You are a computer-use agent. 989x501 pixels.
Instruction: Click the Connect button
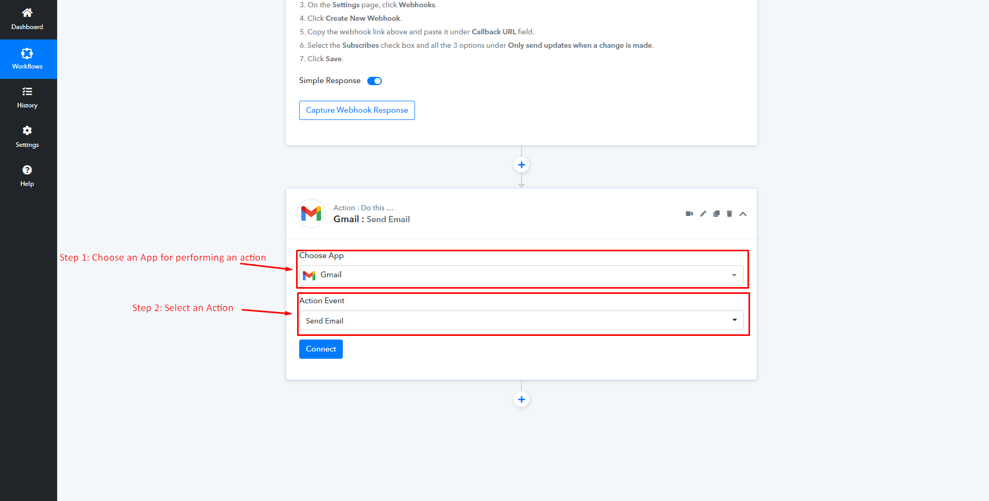click(321, 349)
